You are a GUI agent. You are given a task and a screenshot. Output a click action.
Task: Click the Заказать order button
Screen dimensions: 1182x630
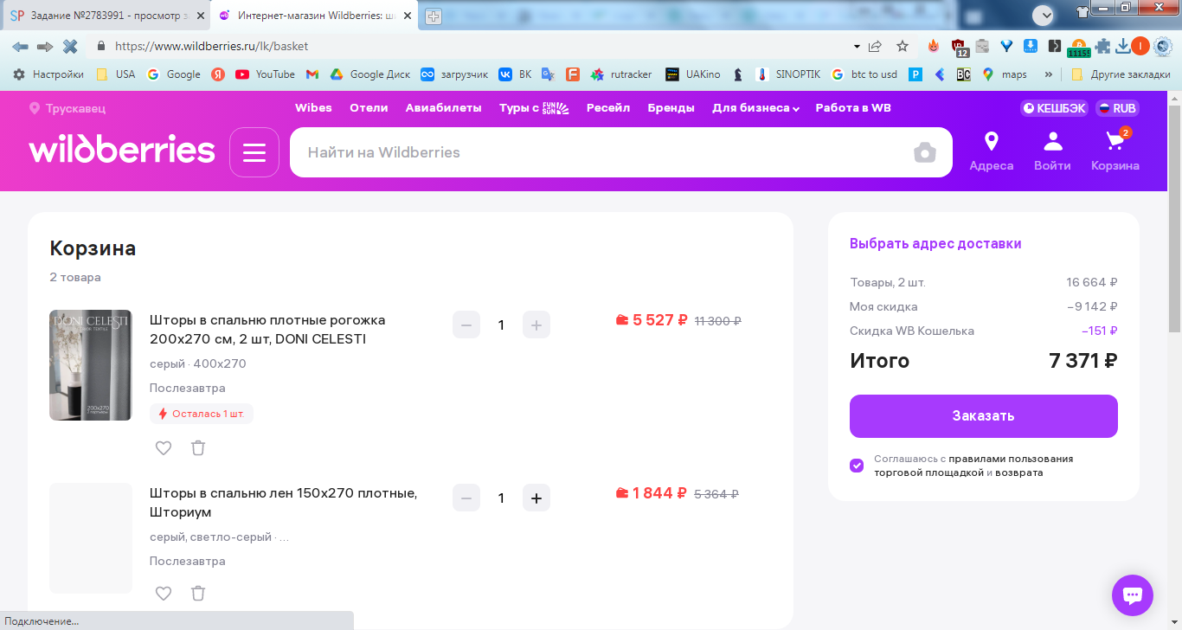(984, 416)
